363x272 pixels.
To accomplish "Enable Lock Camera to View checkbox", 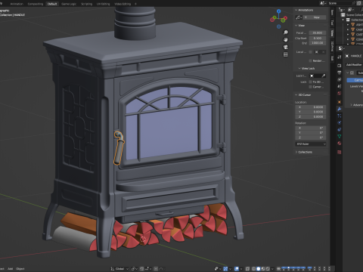I will (310, 87).
